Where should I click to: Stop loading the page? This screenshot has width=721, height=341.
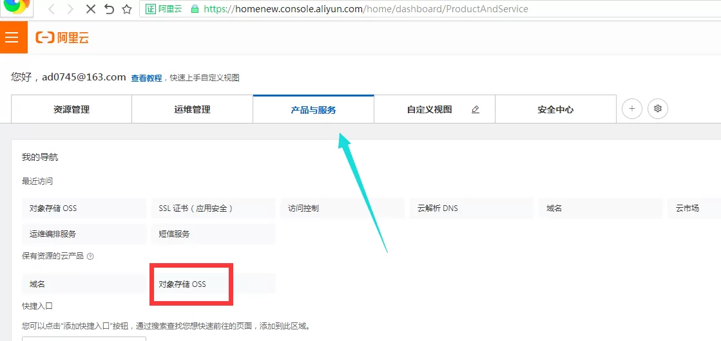click(x=91, y=9)
